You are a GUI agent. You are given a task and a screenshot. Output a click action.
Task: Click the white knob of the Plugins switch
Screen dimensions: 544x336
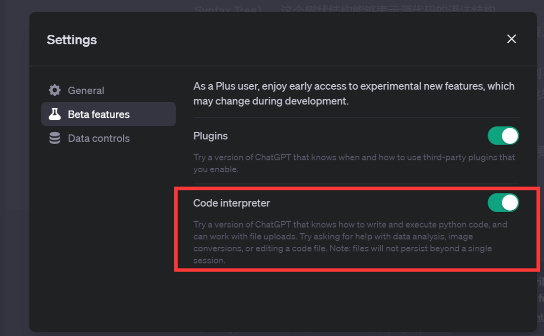point(510,136)
